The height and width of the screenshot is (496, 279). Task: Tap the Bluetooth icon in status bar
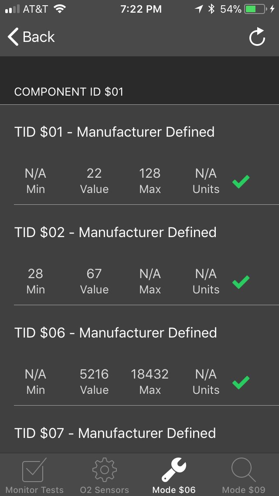211,9
